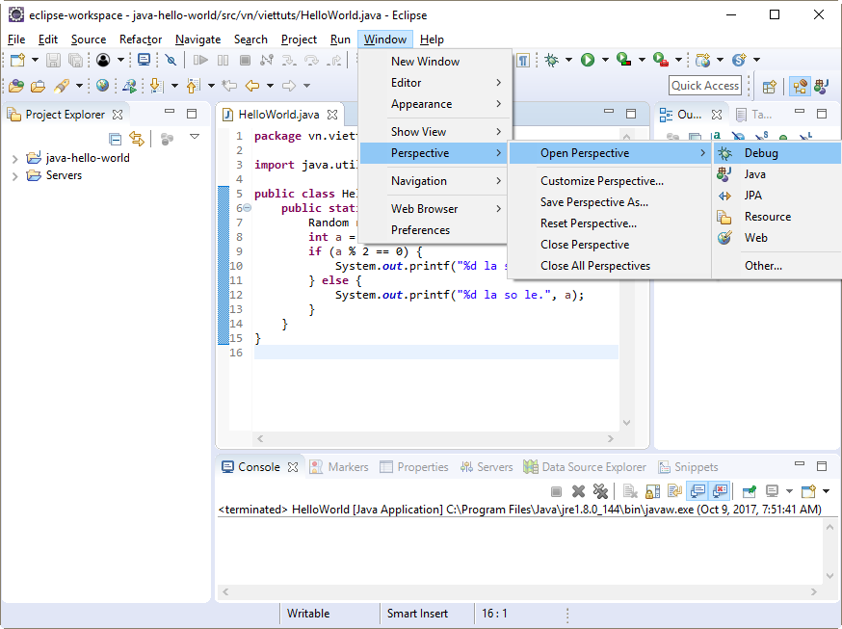Toggle Link with Editor in Project Explorer
The image size is (842, 629).
pyautogui.click(x=137, y=139)
